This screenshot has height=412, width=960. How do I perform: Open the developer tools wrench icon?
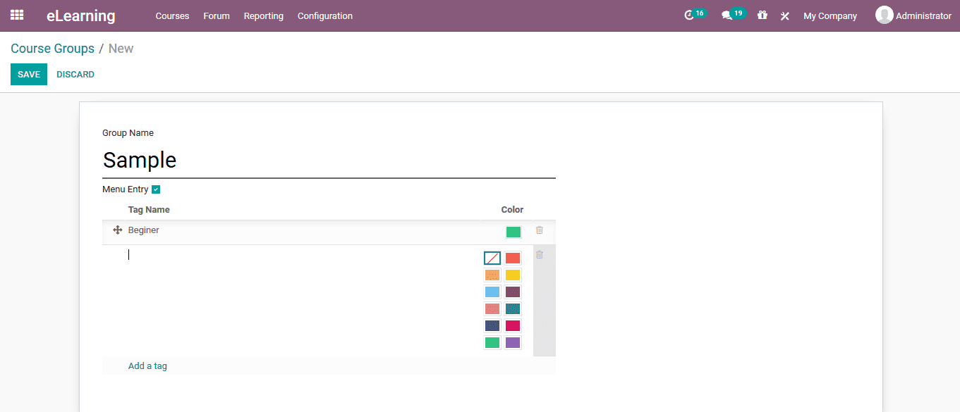tap(784, 15)
